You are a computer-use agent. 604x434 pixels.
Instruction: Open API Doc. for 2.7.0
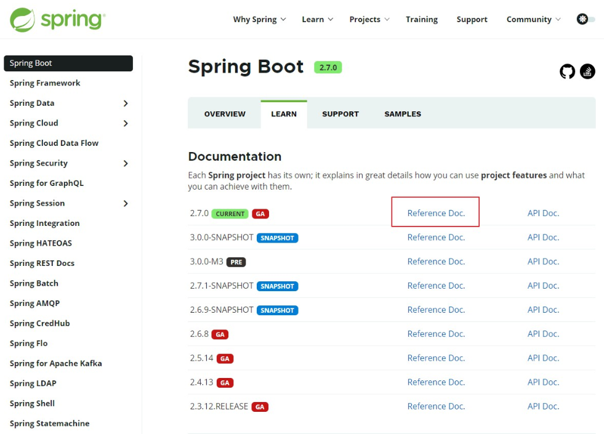(543, 213)
